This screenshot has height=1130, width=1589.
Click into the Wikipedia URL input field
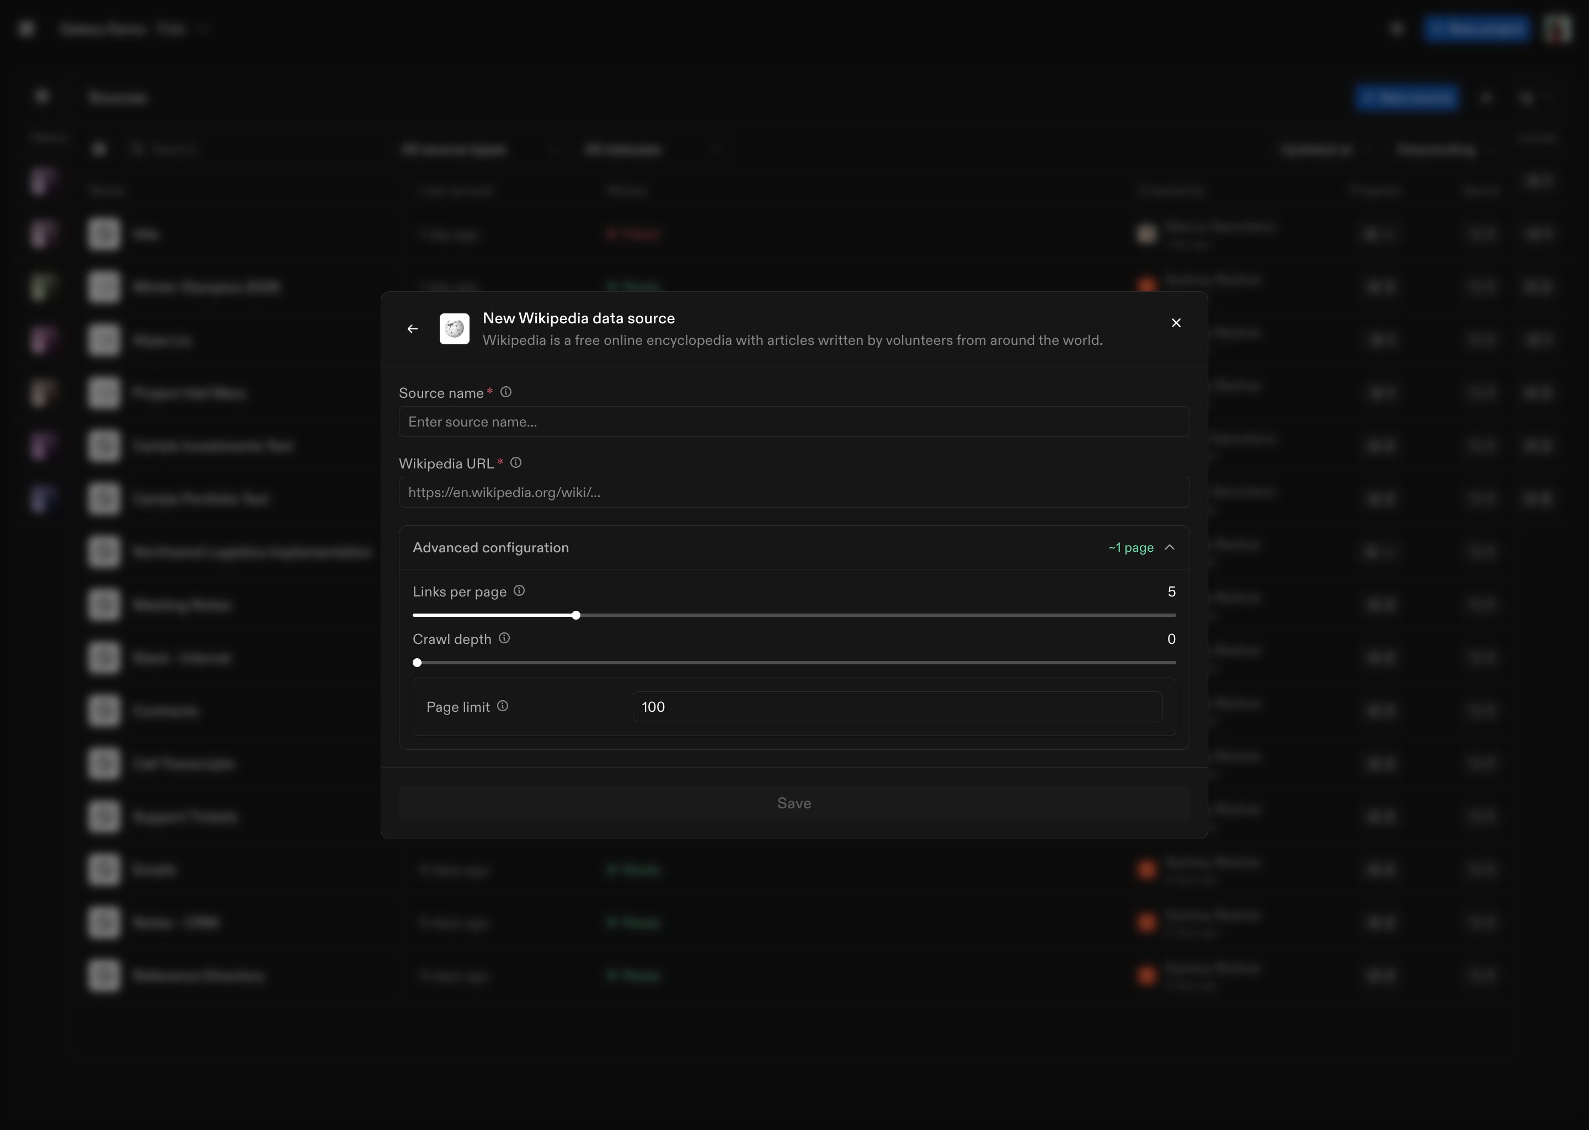[x=794, y=492]
